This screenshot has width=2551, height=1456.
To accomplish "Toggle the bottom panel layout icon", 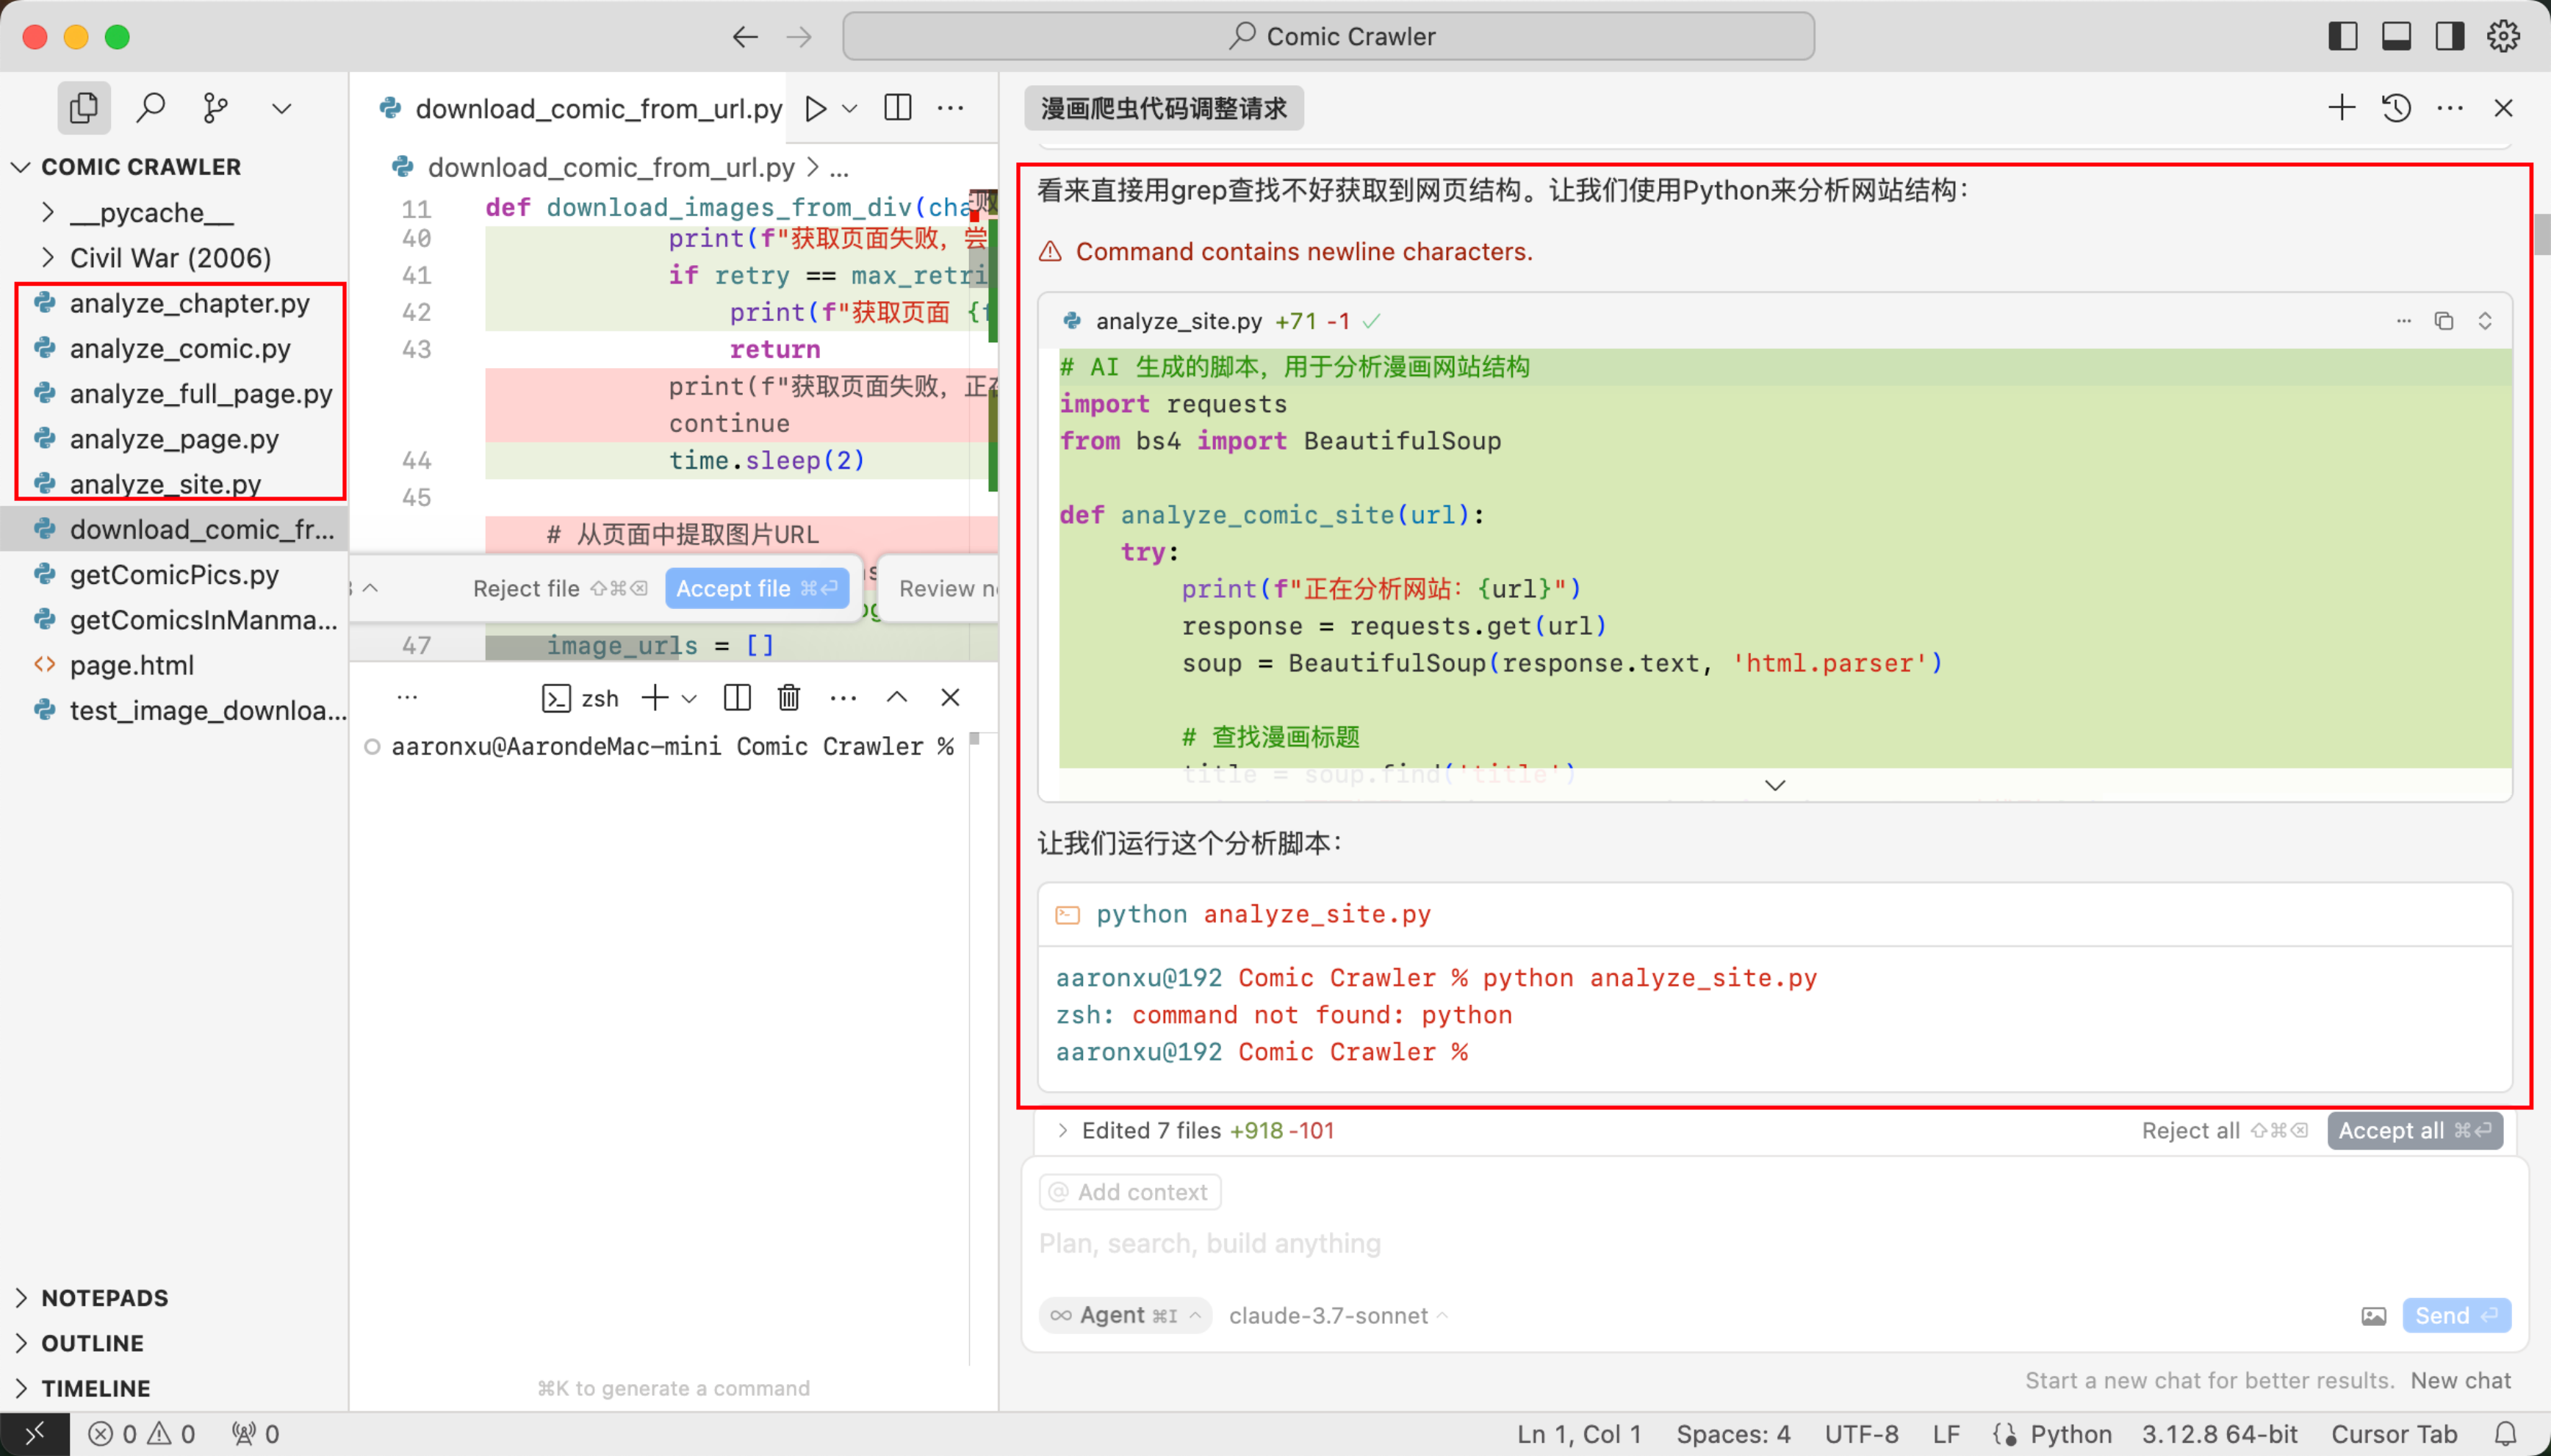I will click(x=2396, y=37).
